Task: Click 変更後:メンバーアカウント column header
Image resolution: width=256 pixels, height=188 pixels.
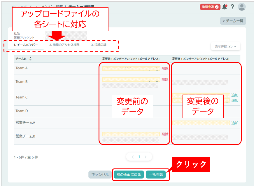Action: click(x=201, y=59)
